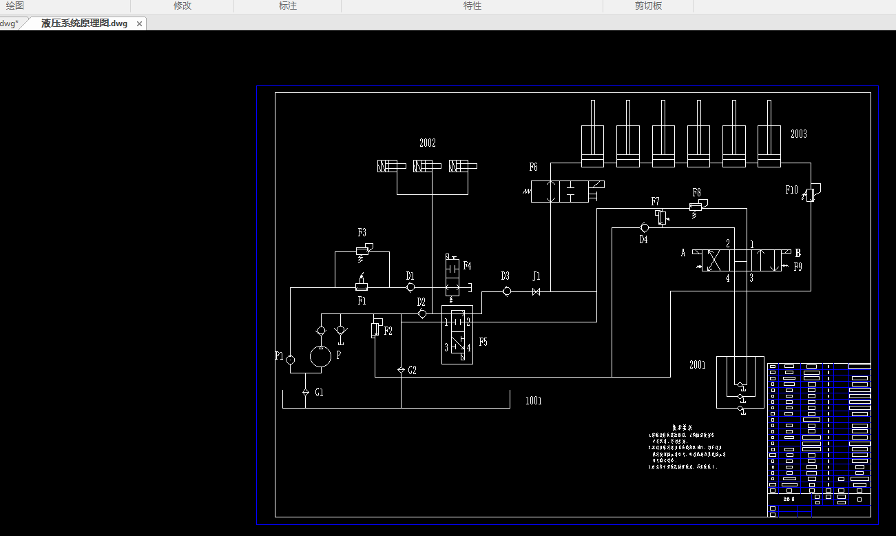Click the valve label F1
Image resolution: width=896 pixels, height=536 pixels.
pos(362,301)
